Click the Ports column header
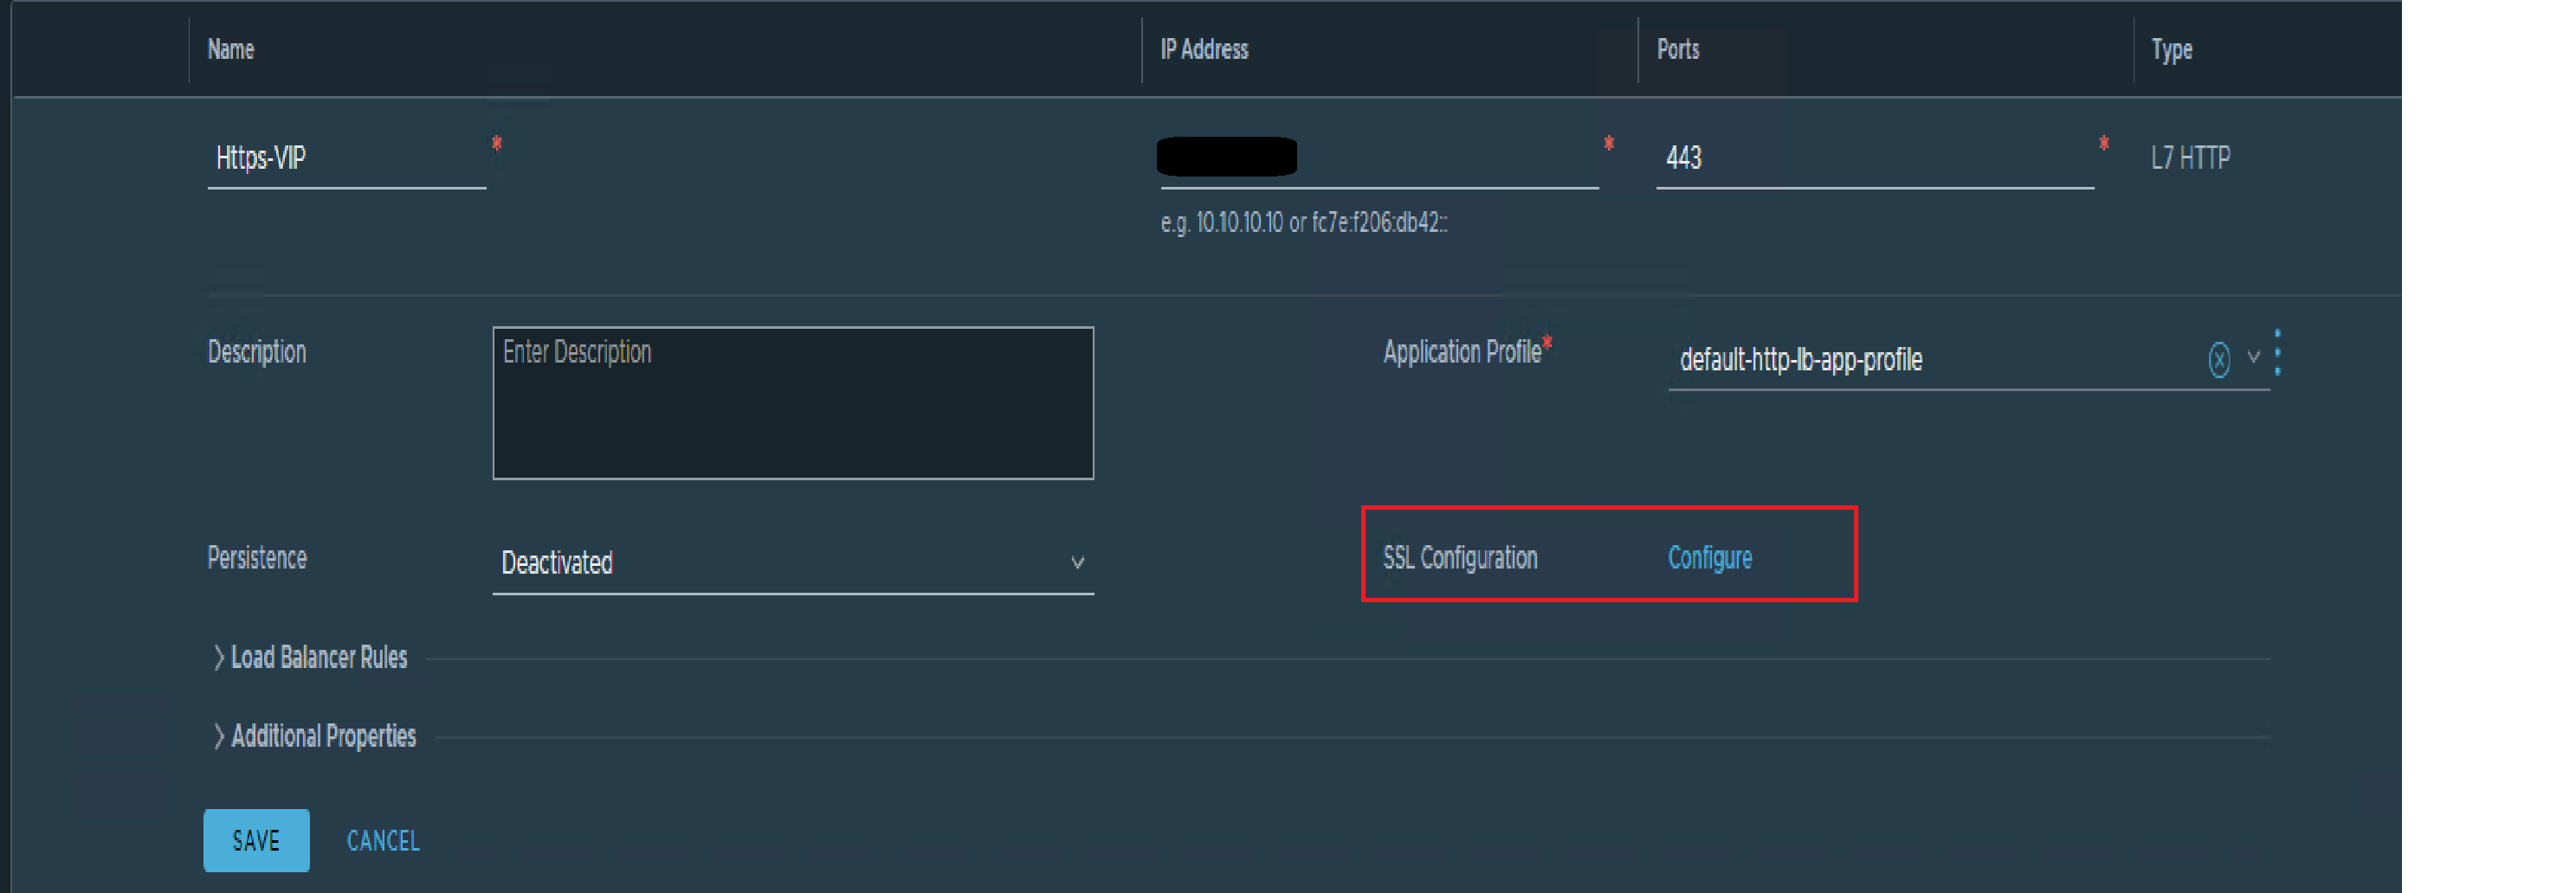This screenshot has height=893, width=2576. tap(1678, 49)
